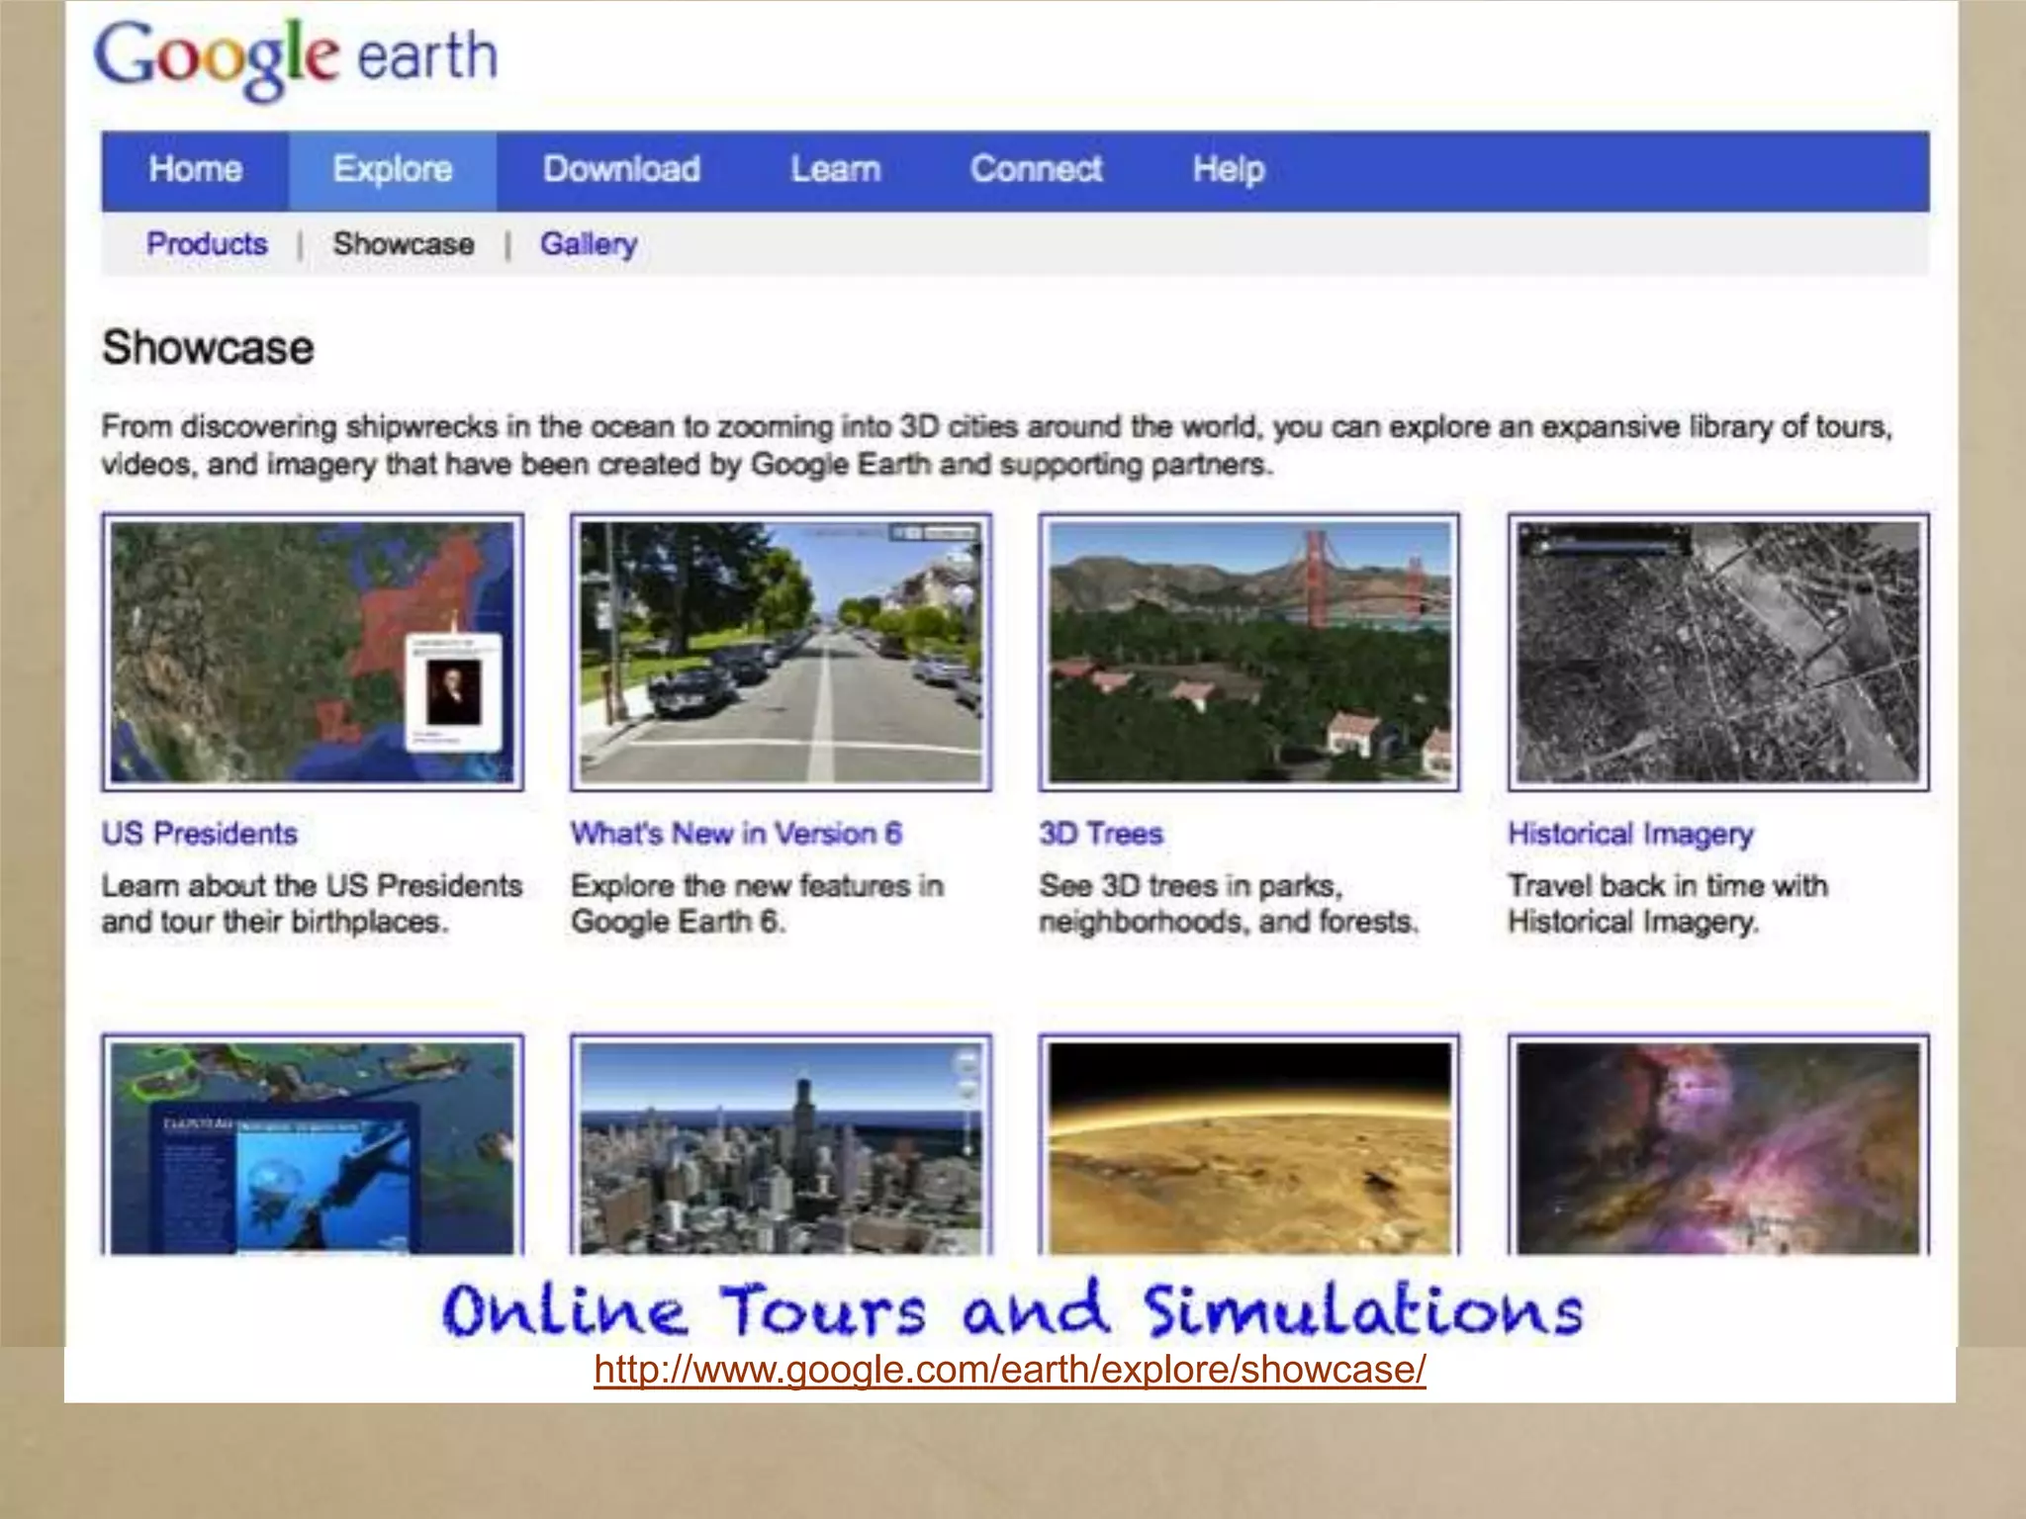The image size is (2026, 1519).
Task: Open the Help menu item
Action: click(x=1228, y=170)
